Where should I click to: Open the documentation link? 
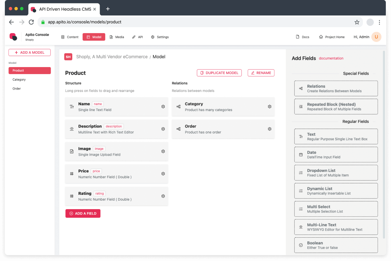331,58
